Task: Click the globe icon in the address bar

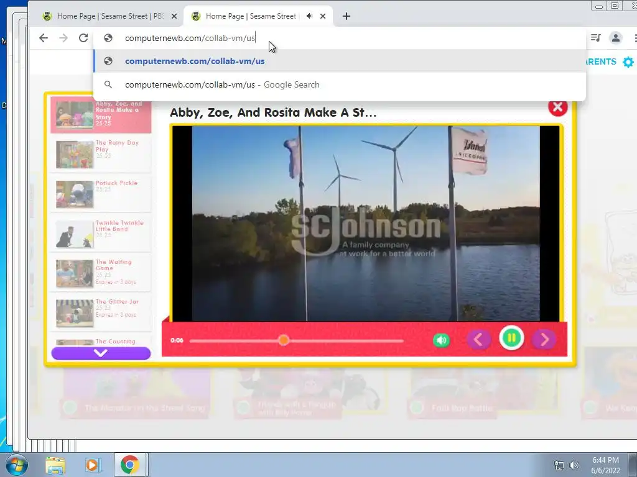Action: 108,38
